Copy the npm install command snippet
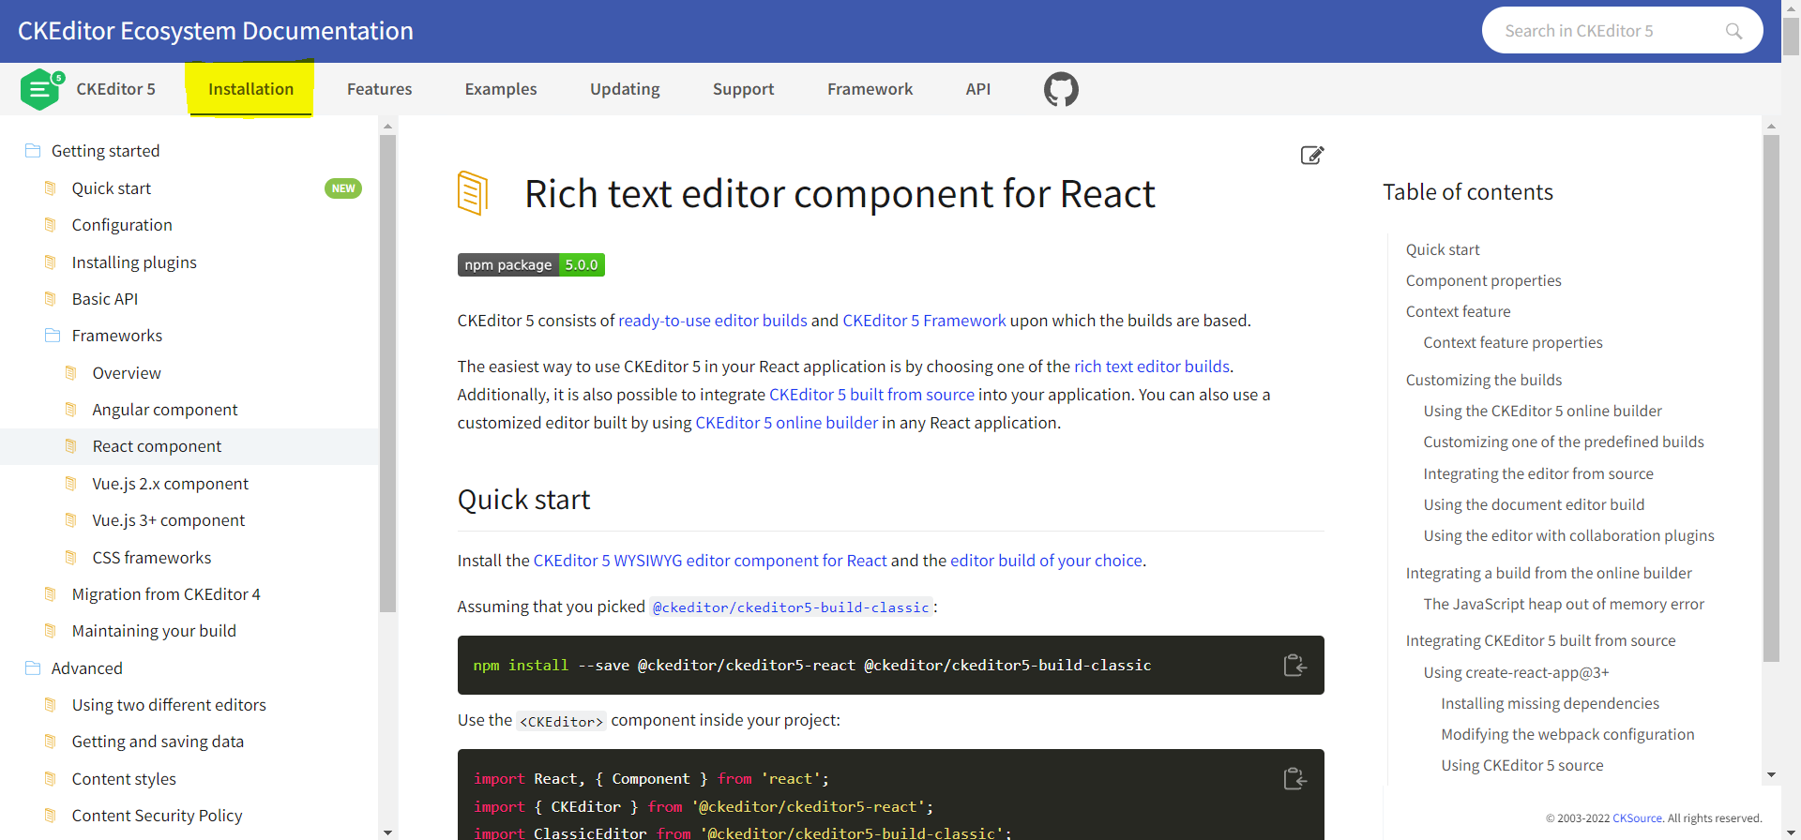The width and height of the screenshot is (1801, 840). (1294, 665)
